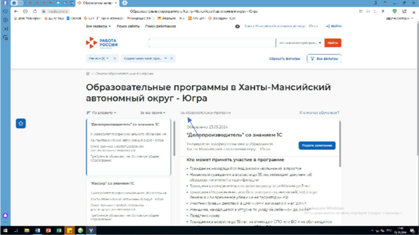Click the Об образовательных программах link
Viewport: 419px width, 235px height.
(x=206, y=113)
